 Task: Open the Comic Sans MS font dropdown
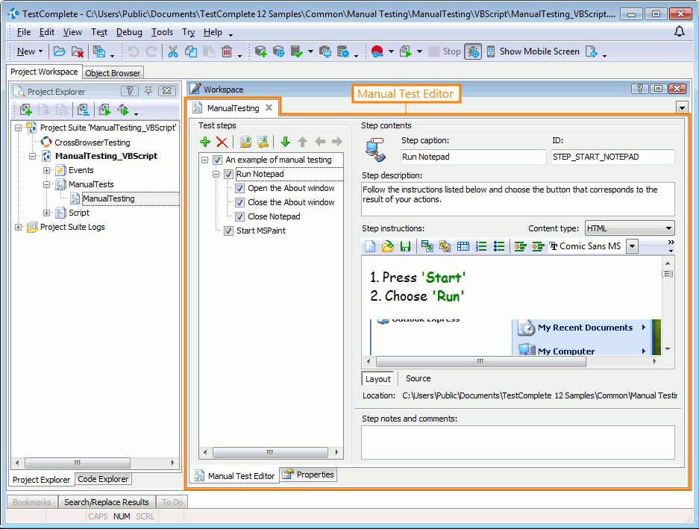point(632,246)
